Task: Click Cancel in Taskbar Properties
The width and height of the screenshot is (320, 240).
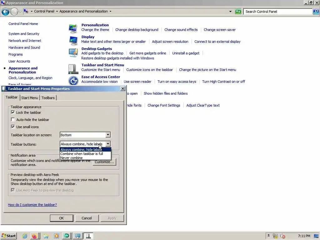Action: coord(87,218)
